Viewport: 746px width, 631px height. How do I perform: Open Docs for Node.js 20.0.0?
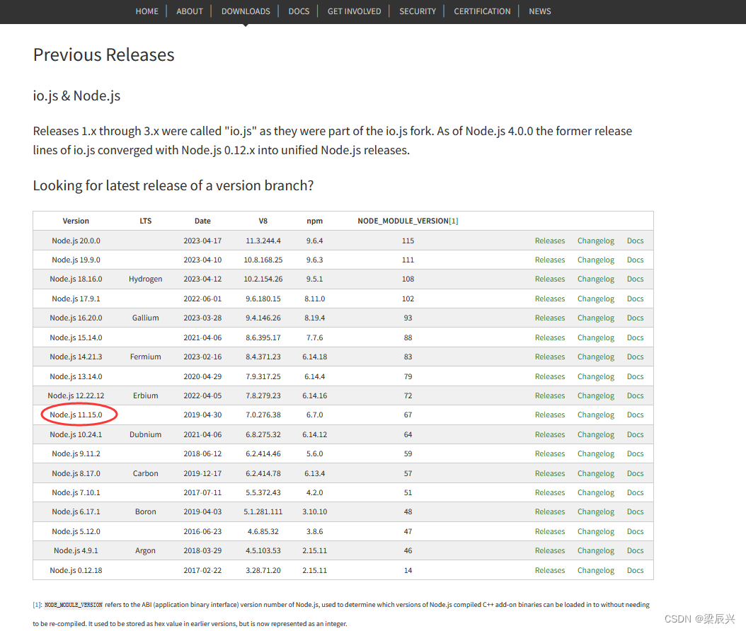(x=635, y=241)
